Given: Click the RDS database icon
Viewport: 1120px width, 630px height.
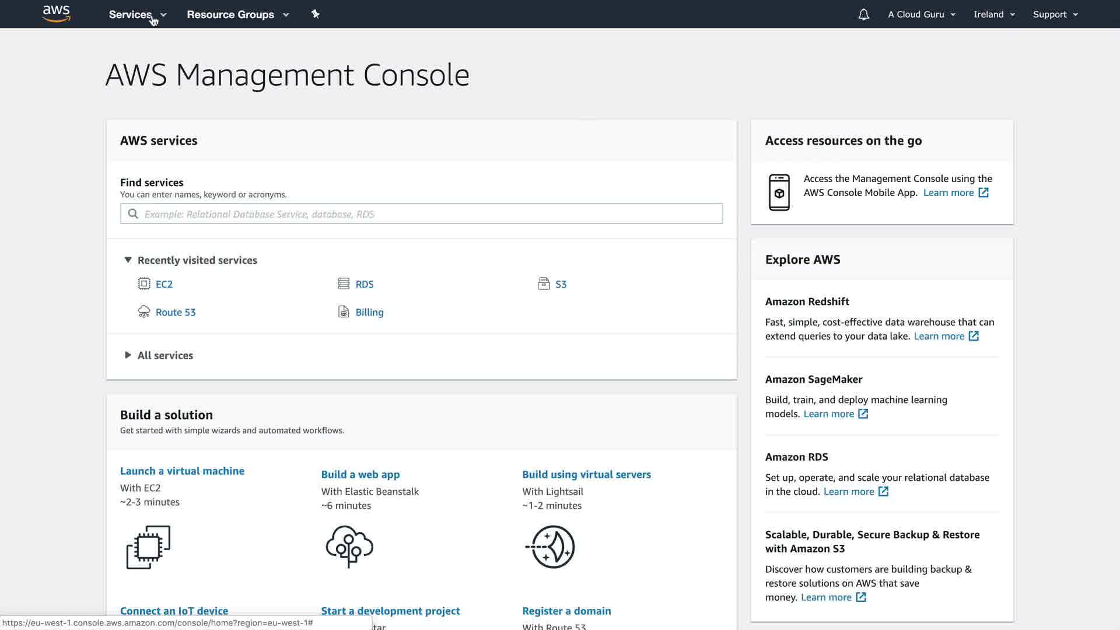Looking at the screenshot, I should tap(344, 284).
